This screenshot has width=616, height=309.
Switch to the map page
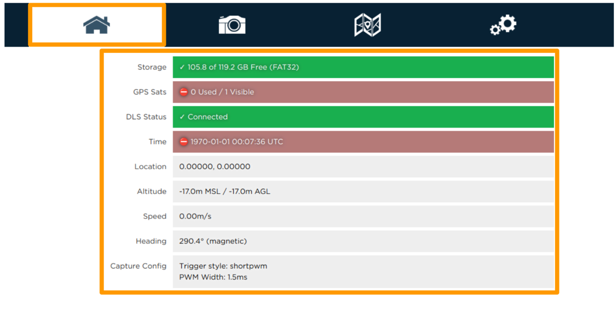coord(367,25)
